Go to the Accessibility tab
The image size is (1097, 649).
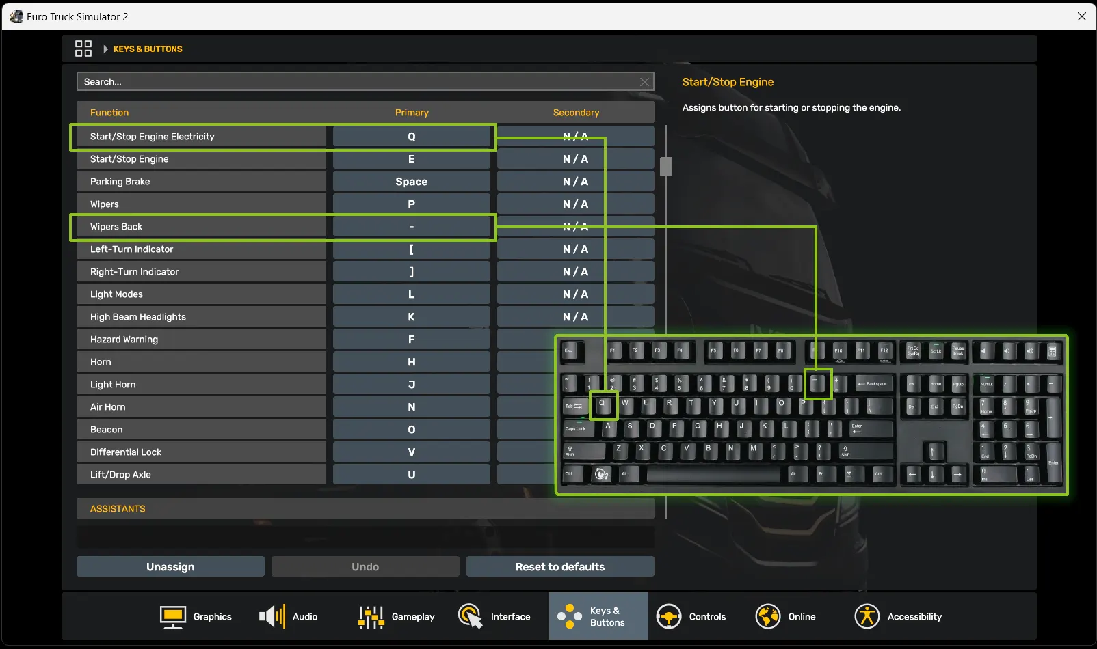(x=898, y=616)
